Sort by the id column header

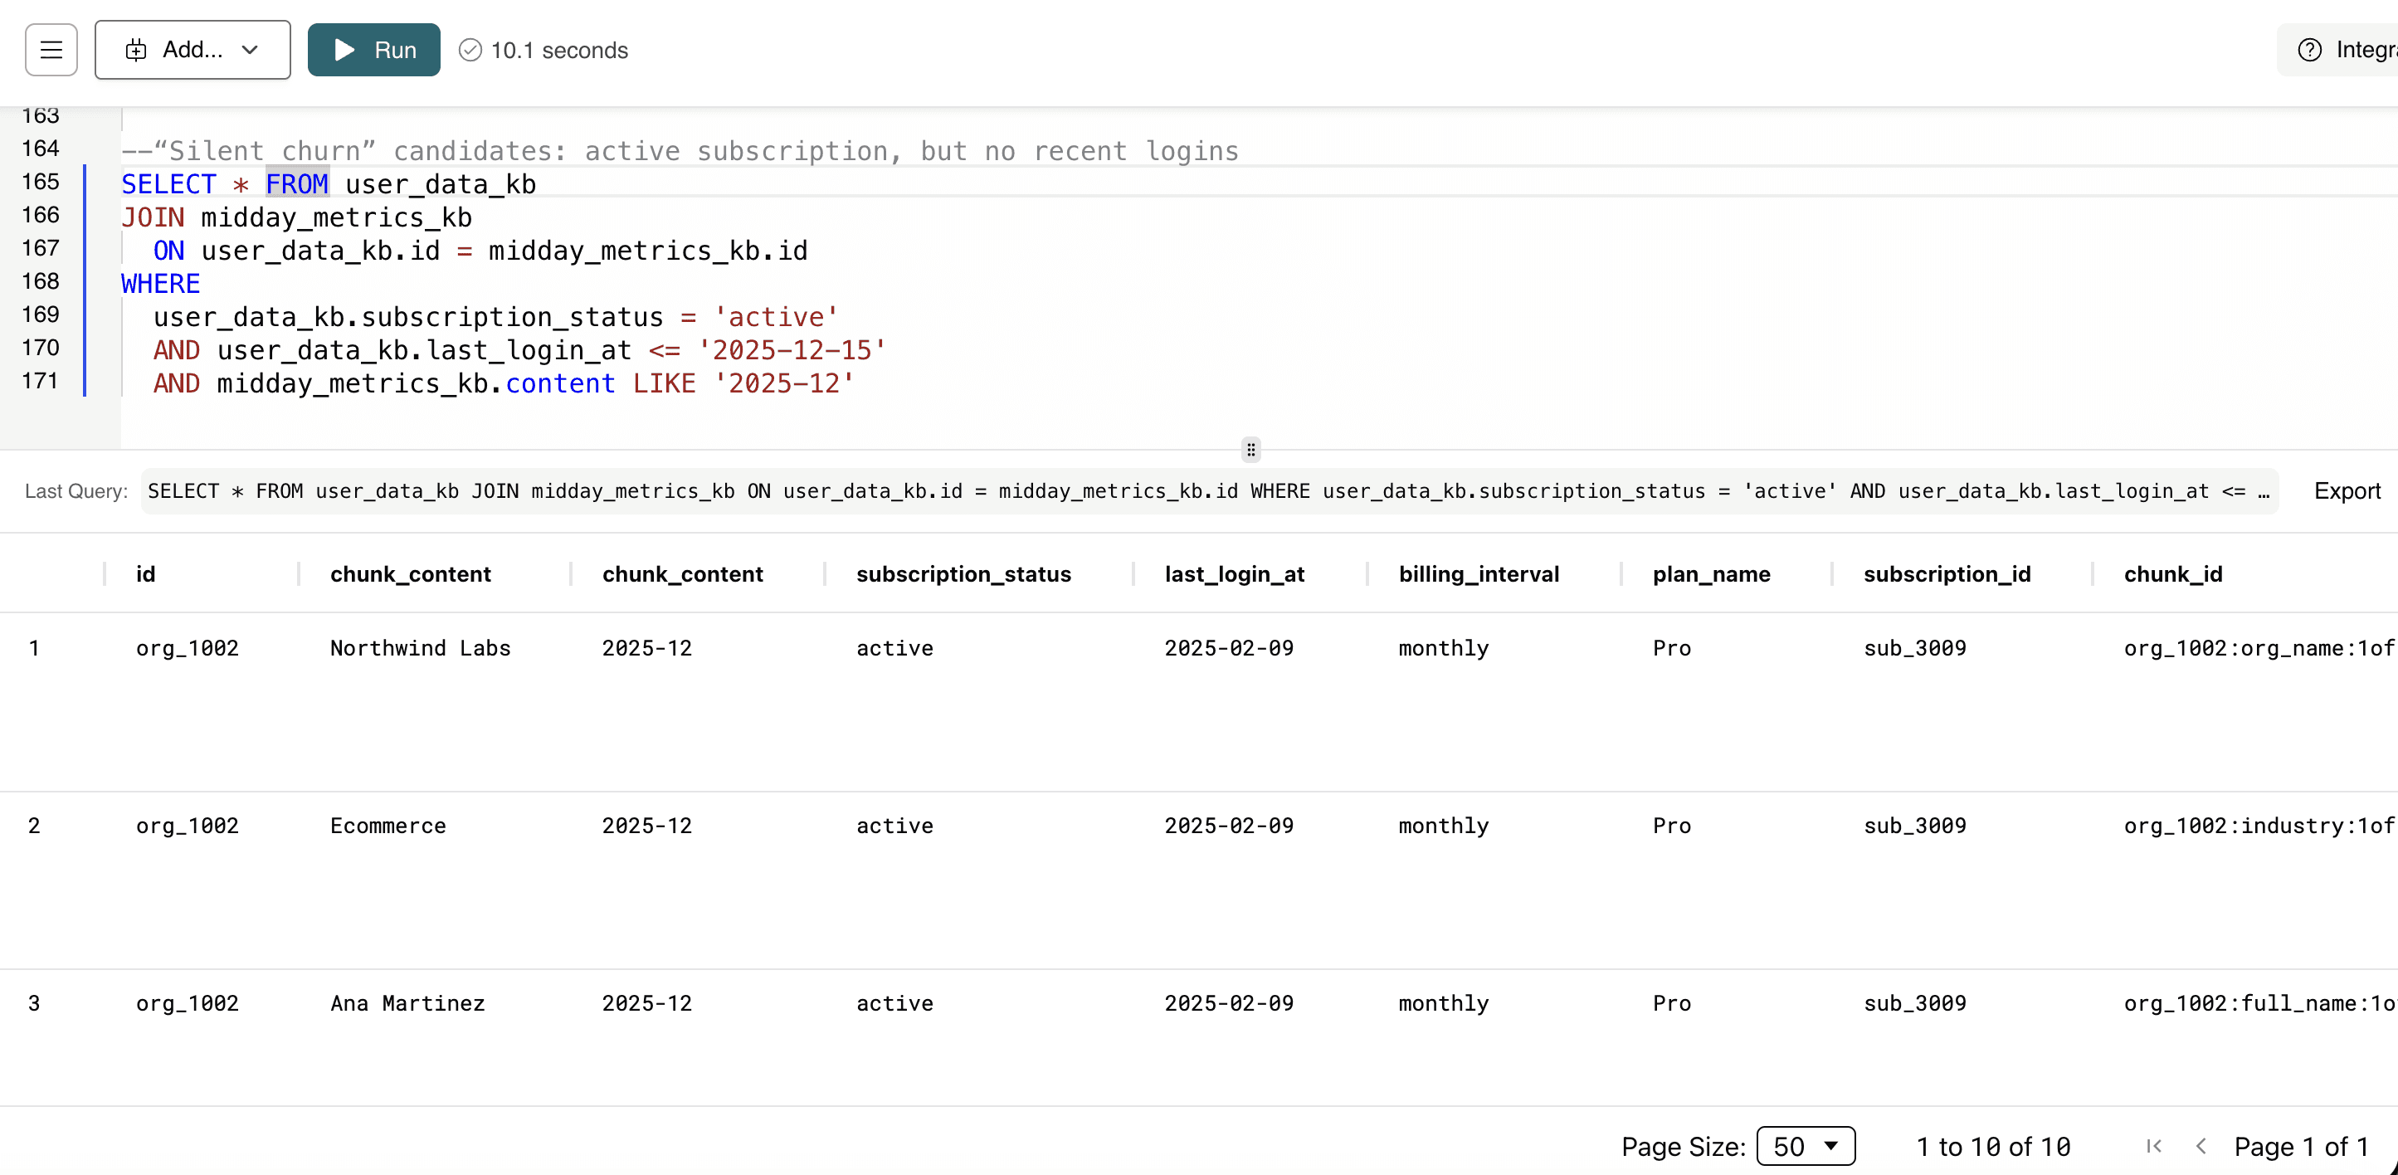145,573
